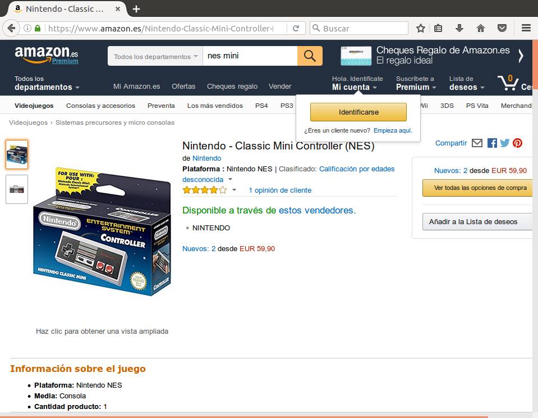Expand Todos los departamentos search dropdown
The width and height of the screenshot is (538, 418).
pos(155,56)
